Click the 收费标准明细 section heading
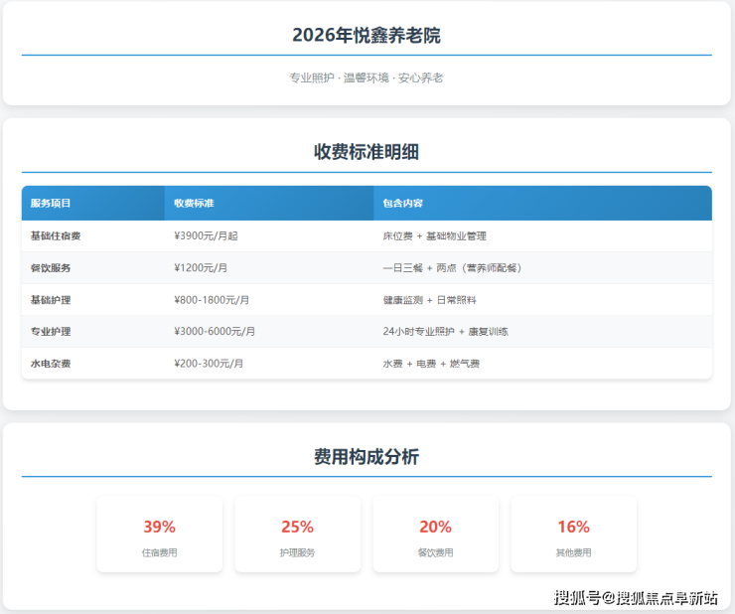 coord(367,152)
